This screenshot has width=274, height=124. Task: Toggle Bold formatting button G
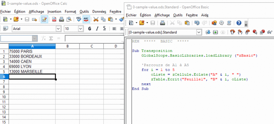[x=90, y=29]
